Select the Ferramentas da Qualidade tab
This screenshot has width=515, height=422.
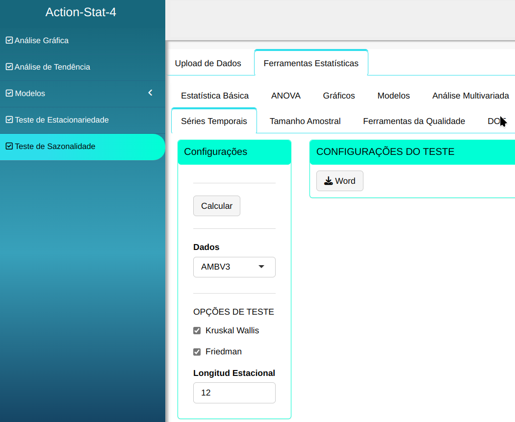(414, 121)
